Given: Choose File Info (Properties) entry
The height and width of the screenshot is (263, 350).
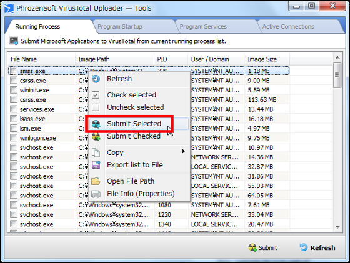Looking at the screenshot, I should click(x=139, y=194).
